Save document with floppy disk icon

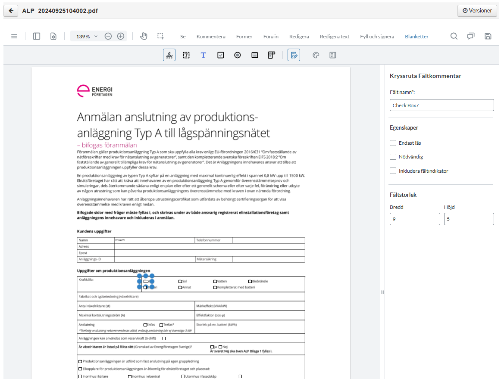488,36
